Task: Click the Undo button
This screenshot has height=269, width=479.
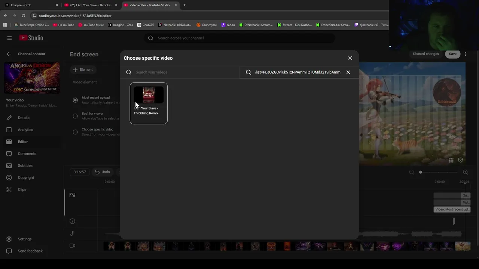Action: [x=102, y=172]
